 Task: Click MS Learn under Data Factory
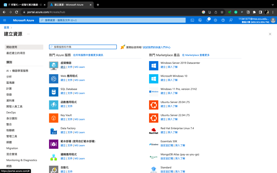pyautogui.click(x=80, y=132)
